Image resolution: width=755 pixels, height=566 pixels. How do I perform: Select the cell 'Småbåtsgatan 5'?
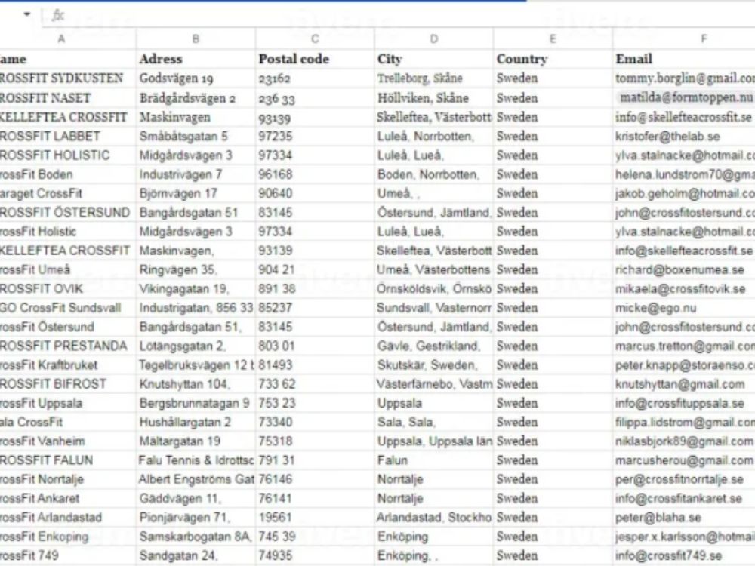point(196,136)
